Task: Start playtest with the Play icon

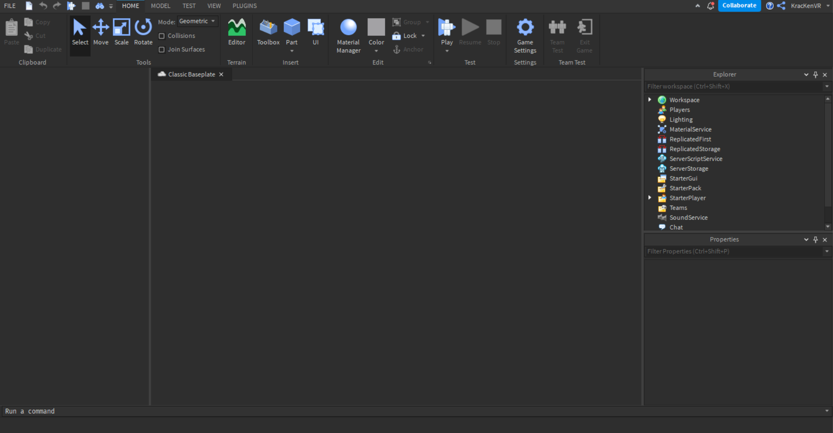Action: point(447,27)
